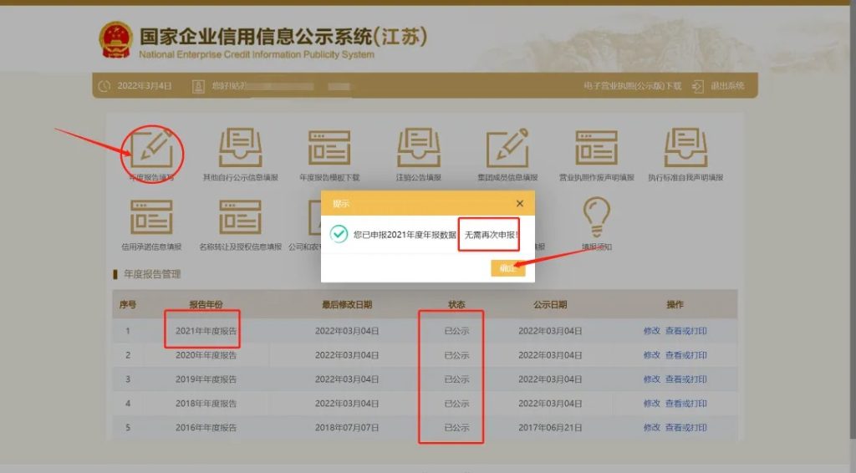This screenshot has height=473, width=856.
Task: Click 查看或打印 for 2016年年度报告
Action: [x=685, y=428]
